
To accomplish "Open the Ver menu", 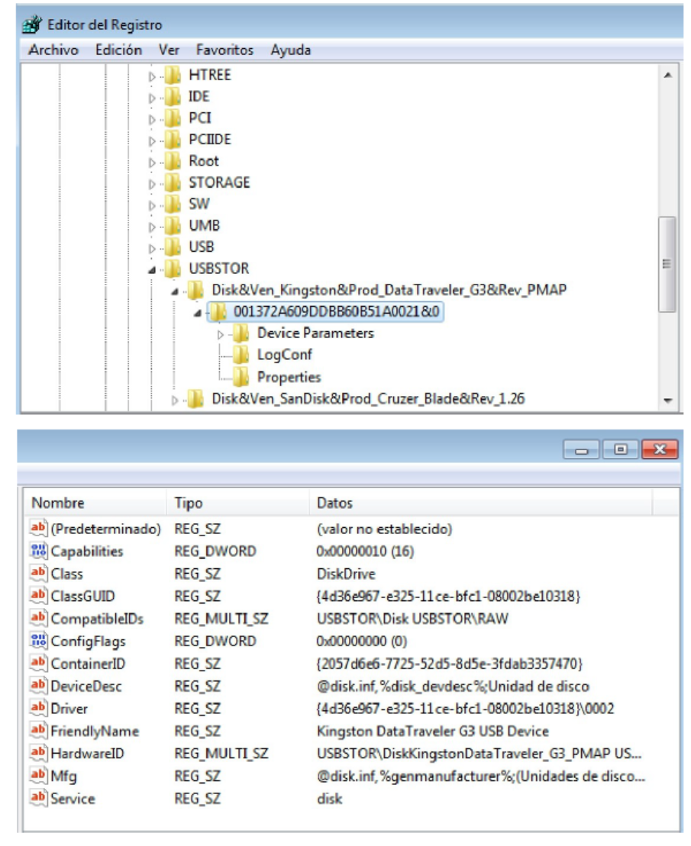I will pyautogui.click(x=169, y=50).
